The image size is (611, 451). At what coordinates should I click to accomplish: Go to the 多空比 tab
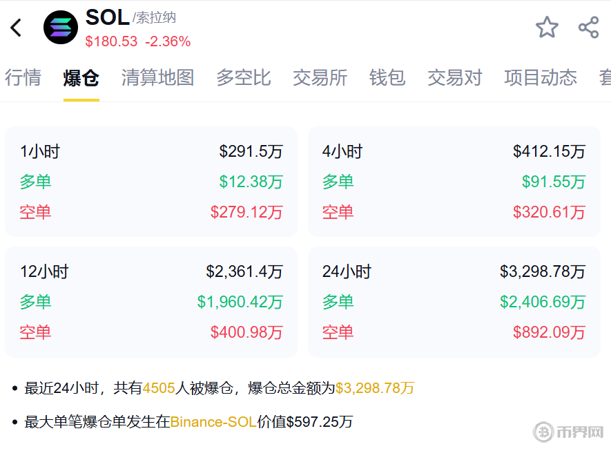[243, 77]
